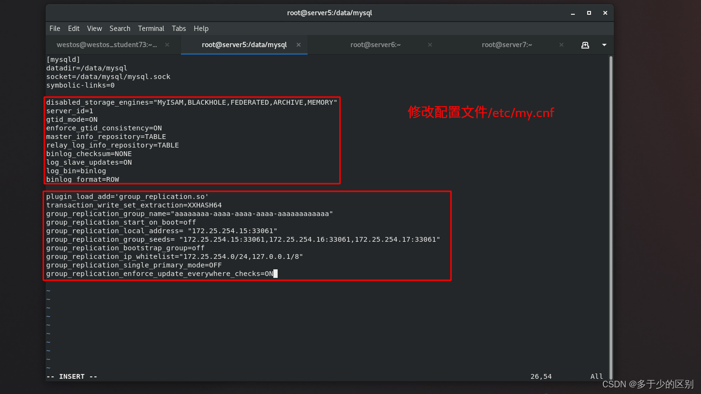701x394 pixels.
Task: Click the symbolic-links=0 line
Action: (x=80, y=85)
